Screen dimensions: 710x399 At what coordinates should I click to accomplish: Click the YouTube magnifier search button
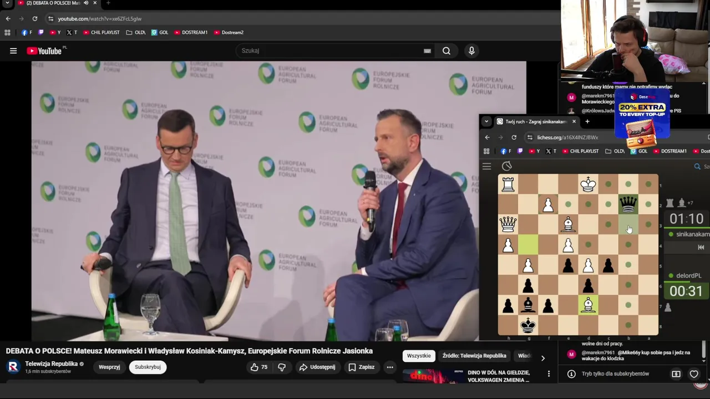[447, 51]
